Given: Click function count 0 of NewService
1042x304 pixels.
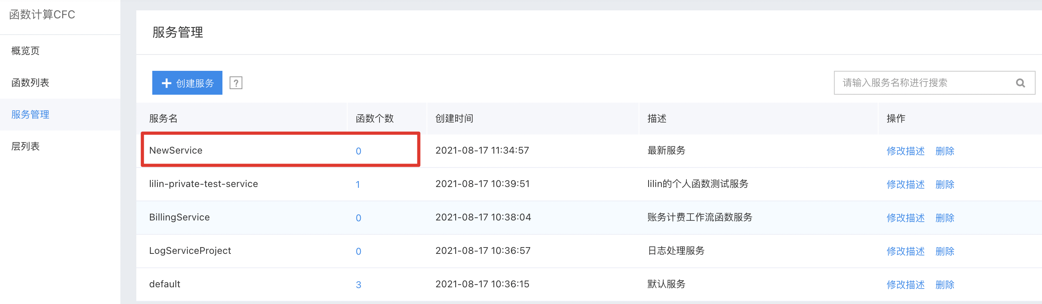Looking at the screenshot, I should point(358,151).
